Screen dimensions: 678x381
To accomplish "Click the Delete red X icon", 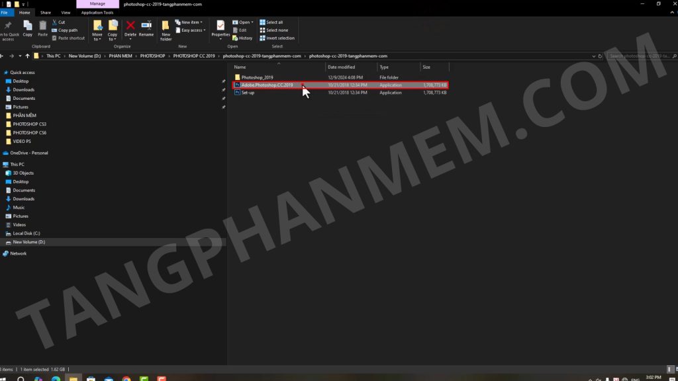I will coord(130,26).
